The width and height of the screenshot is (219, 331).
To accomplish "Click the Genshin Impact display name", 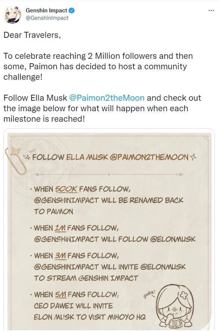I will click(x=46, y=10).
